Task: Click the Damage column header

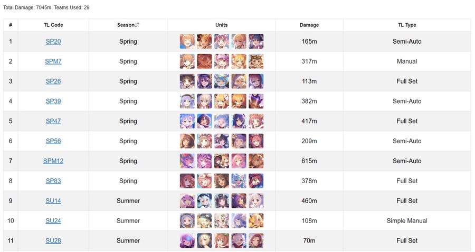Action: coord(309,25)
